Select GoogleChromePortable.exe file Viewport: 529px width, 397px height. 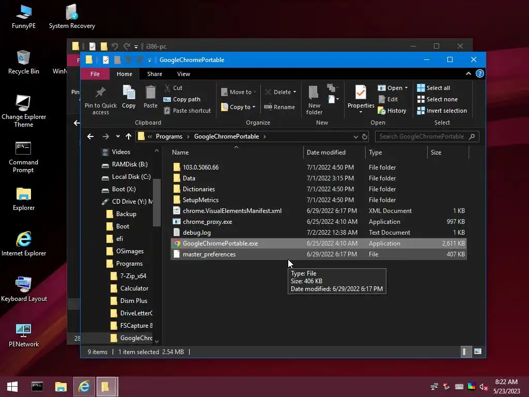[319, 243]
